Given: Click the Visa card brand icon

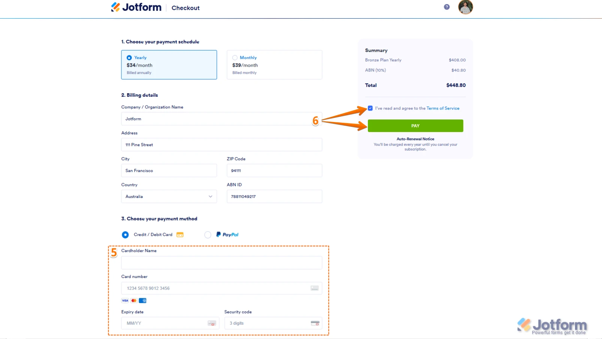Looking at the screenshot, I should pyautogui.click(x=125, y=300).
